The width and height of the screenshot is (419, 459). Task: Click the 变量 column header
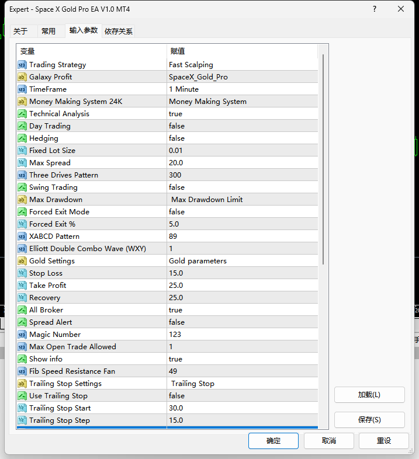tap(92, 51)
